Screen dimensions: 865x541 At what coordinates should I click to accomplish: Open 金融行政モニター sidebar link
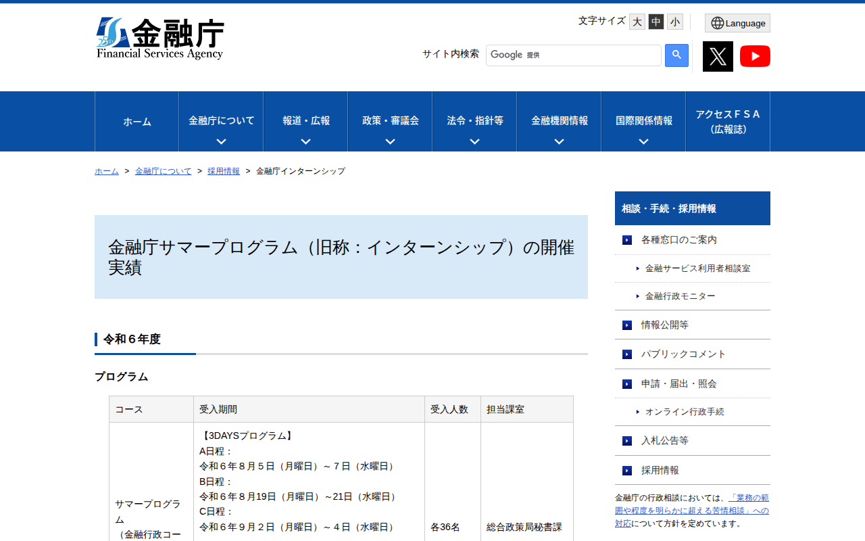pos(680,296)
